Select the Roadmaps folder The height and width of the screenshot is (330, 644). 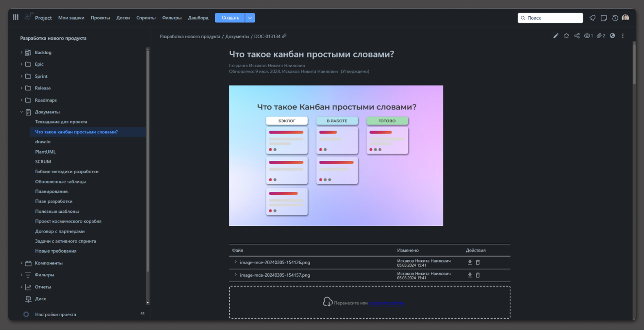tap(46, 100)
